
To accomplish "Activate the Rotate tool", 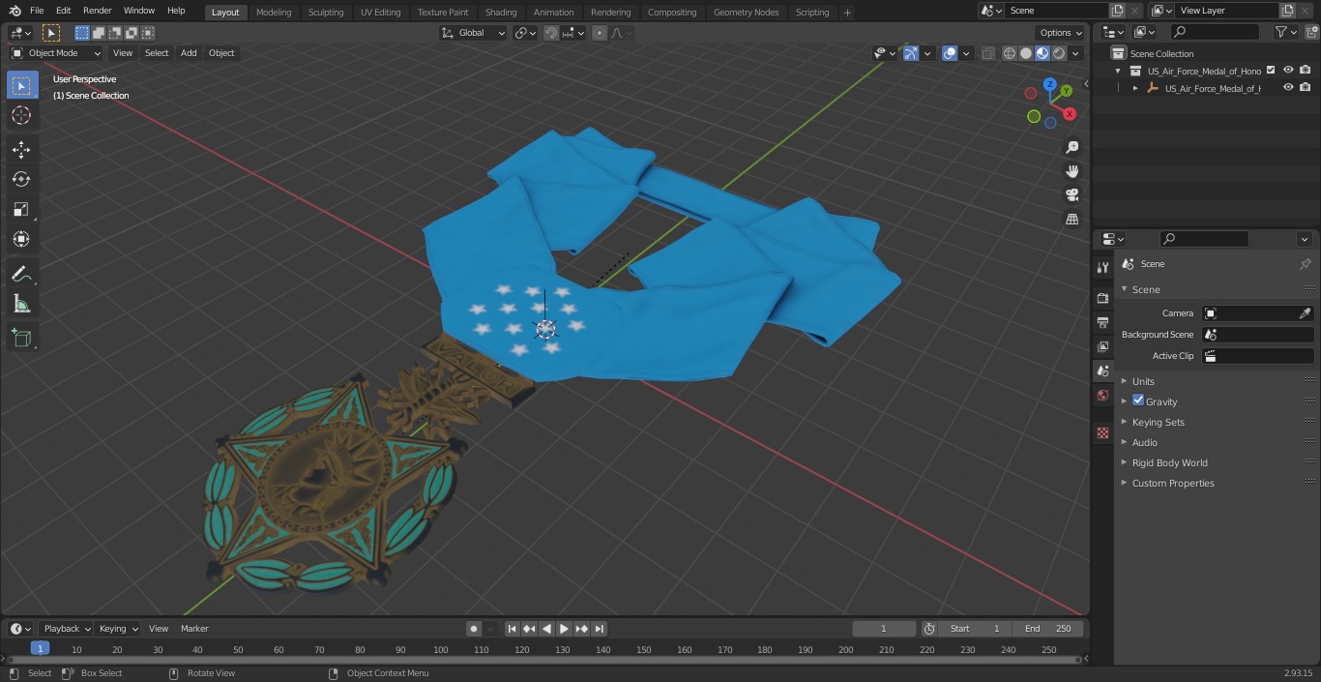I will (21, 179).
